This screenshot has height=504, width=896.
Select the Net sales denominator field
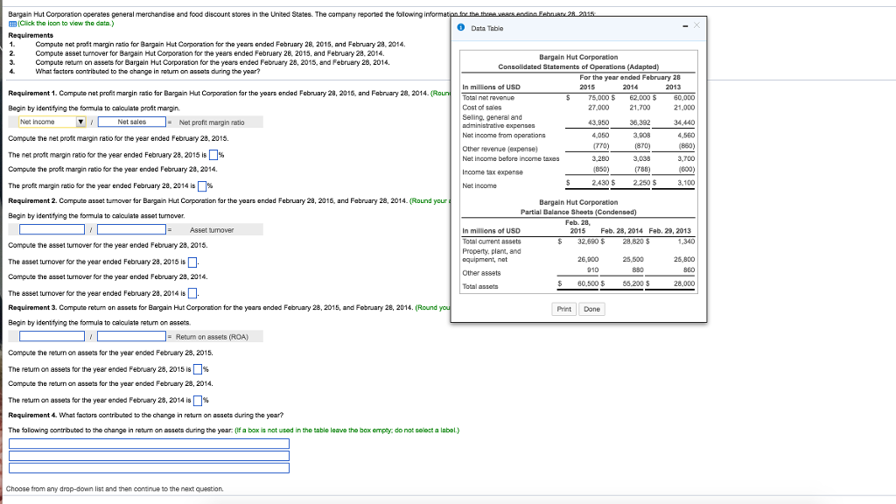(131, 122)
